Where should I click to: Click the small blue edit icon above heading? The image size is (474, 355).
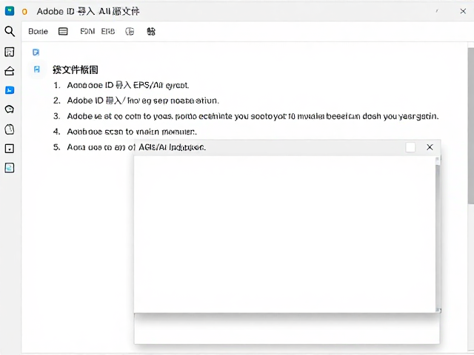tap(36, 53)
